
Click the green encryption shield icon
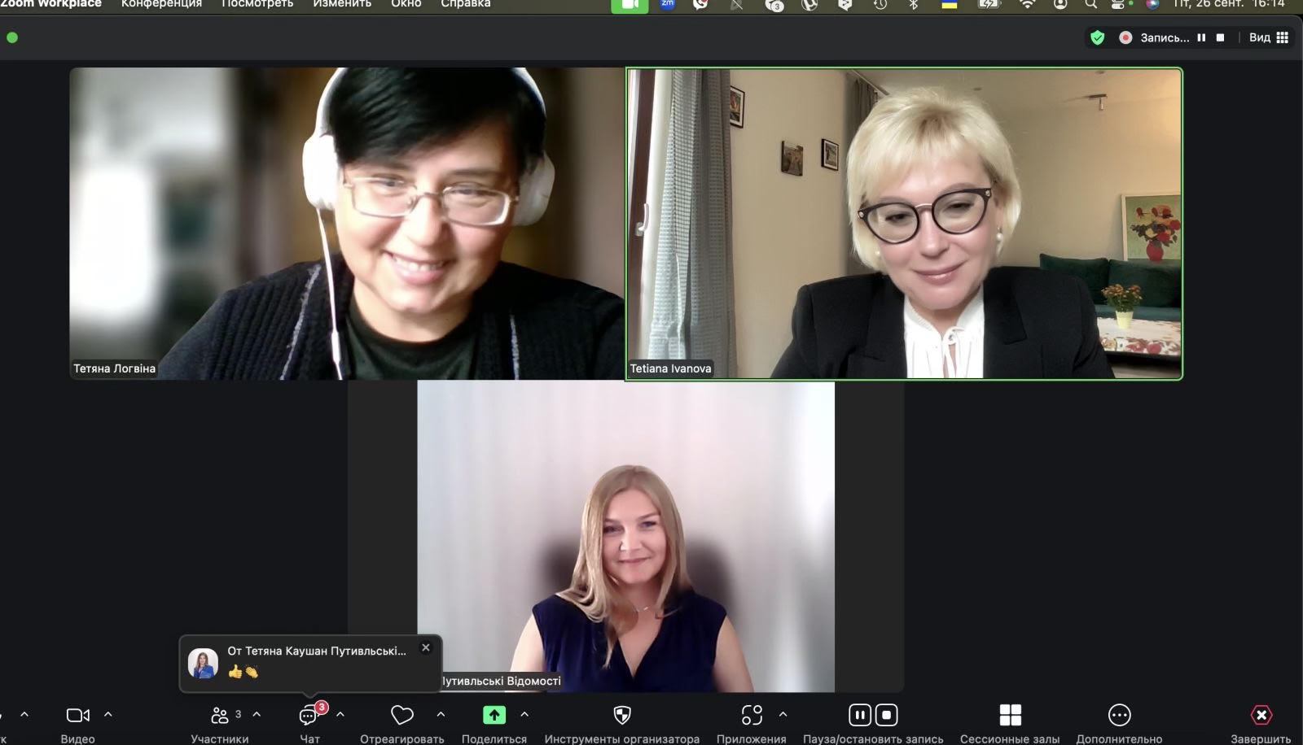(x=1097, y=37)
